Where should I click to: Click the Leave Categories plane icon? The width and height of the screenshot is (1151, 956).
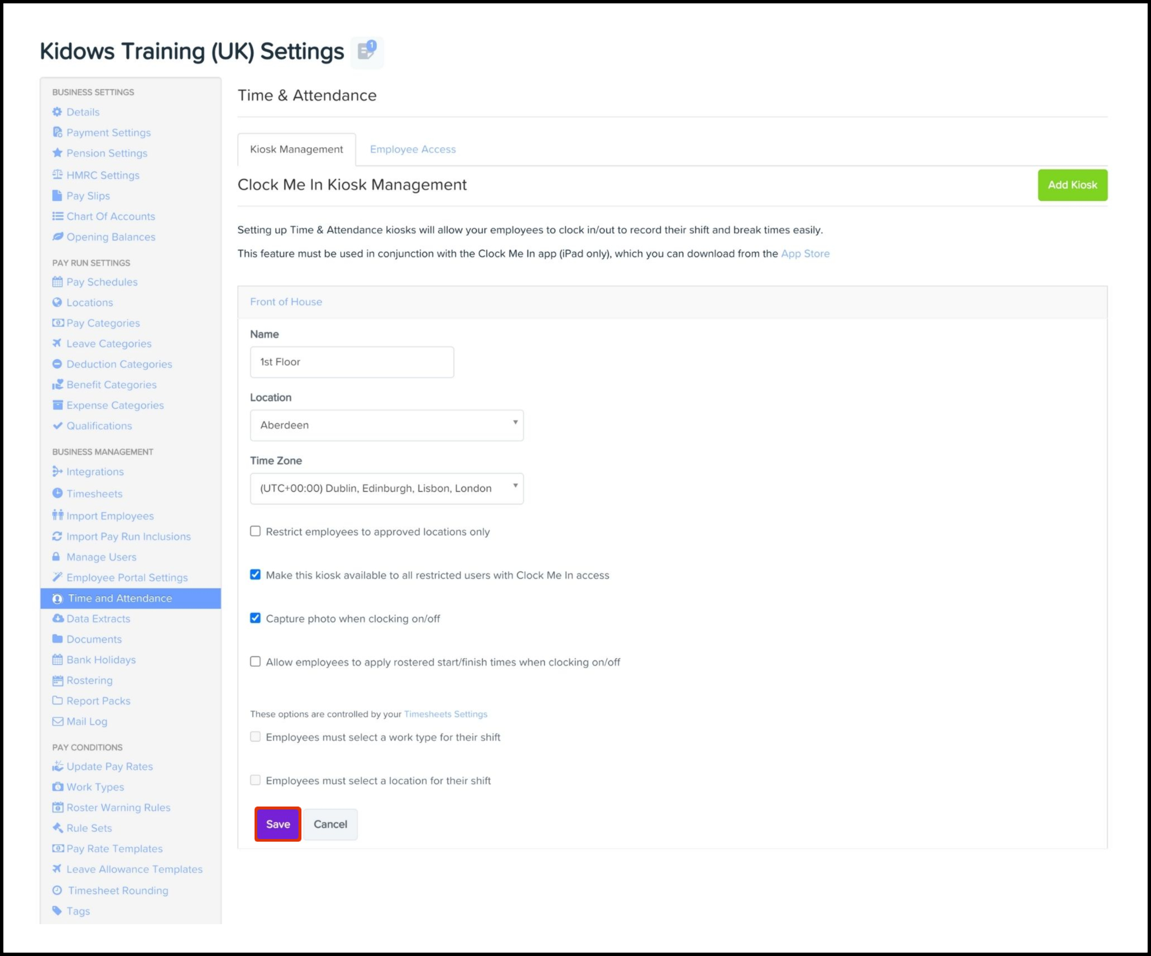pos(57,344)
